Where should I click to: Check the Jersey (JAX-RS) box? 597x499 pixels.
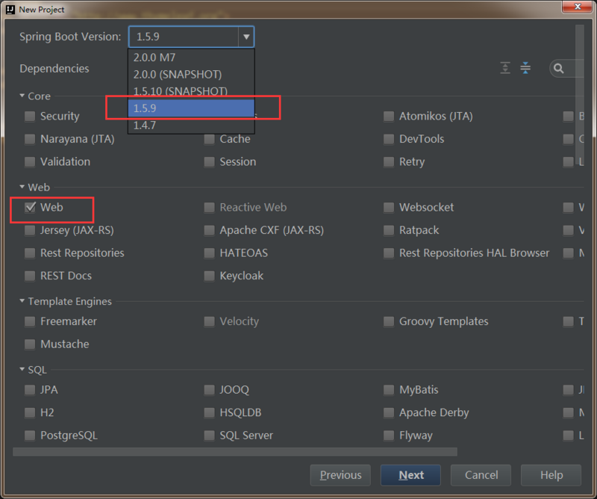pyautogui.click(x=30, y=230)
